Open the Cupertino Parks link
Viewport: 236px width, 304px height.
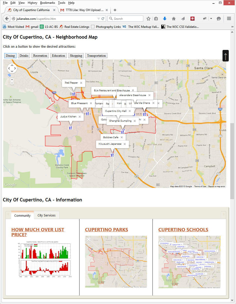[x=106, y=230]
